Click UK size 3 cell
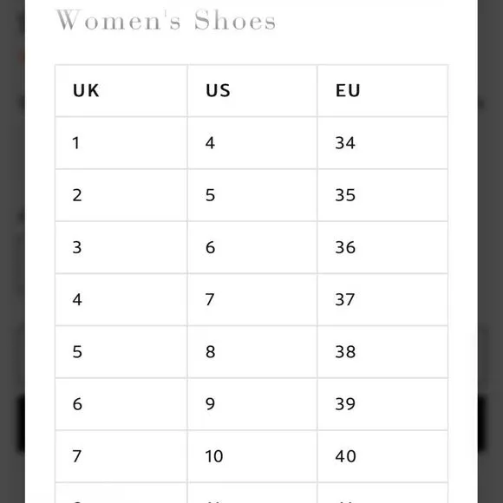The height and width of the screenshot is (503, 503). click(x=121, y=248)
